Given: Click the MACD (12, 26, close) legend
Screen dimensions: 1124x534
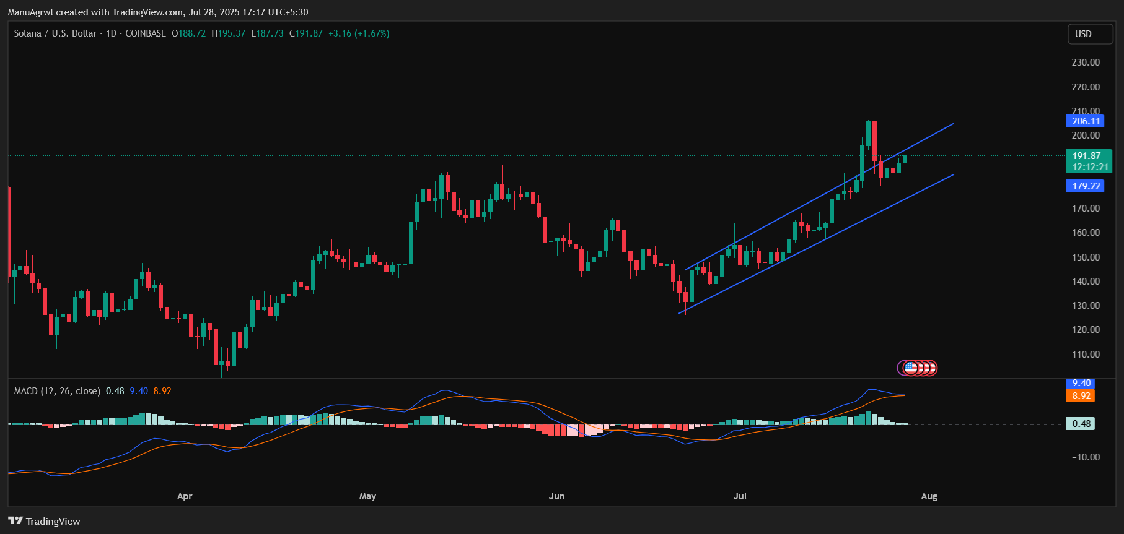Looking at the screenshot, I should [x=57, y=391].
